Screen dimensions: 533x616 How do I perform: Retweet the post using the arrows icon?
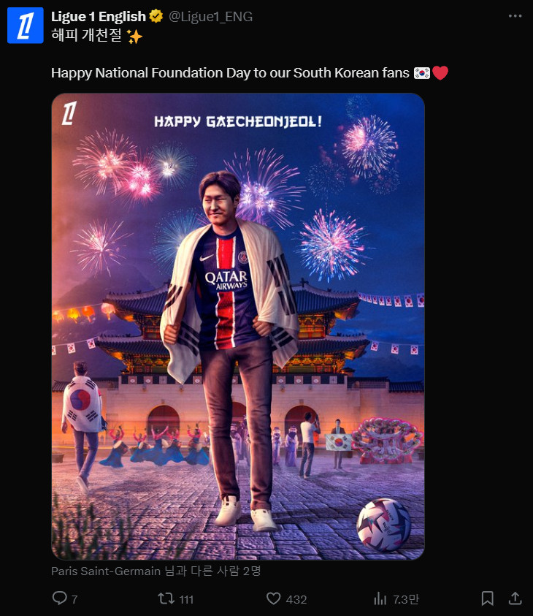pyautogui.click(x=166, y=598)
